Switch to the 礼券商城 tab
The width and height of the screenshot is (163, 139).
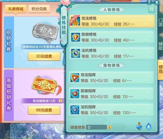coord(16,9)
